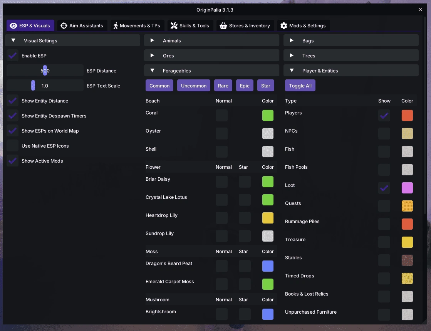Click the gear icon on Mods & Settings tab
431x331 pixels.
(x=283, y=25)
